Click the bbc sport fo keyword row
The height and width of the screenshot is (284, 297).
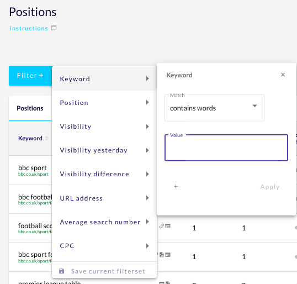click(35, 255)
